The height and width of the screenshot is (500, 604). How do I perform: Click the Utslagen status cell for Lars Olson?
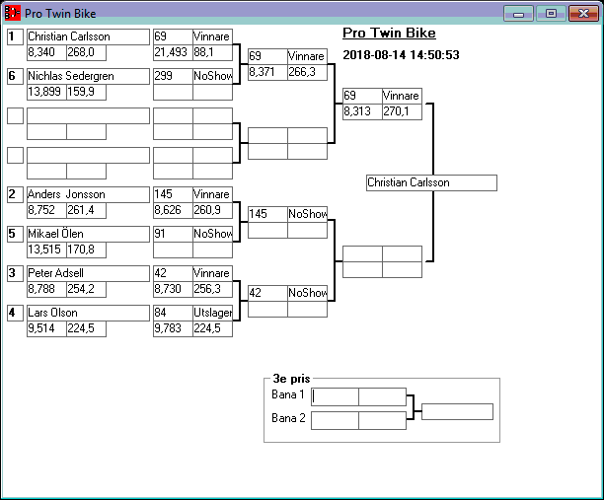click(x=212, y=313)
